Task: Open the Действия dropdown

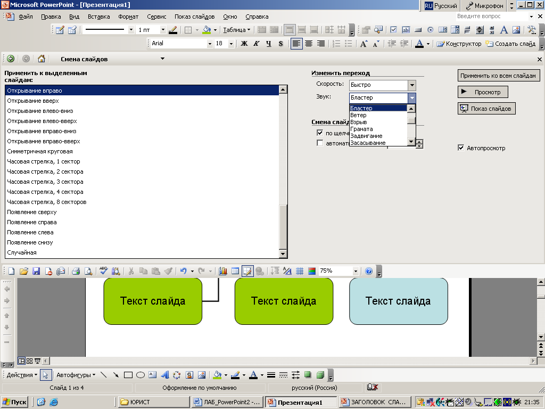Action: pyautogui.click(x=22, y=375)
